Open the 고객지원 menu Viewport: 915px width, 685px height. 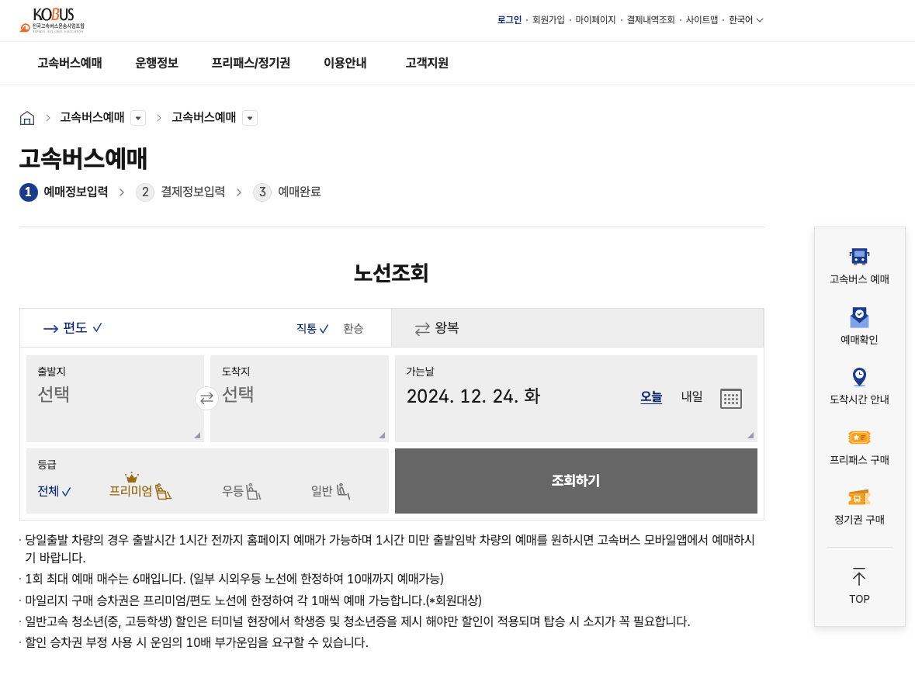click(425, 64)
